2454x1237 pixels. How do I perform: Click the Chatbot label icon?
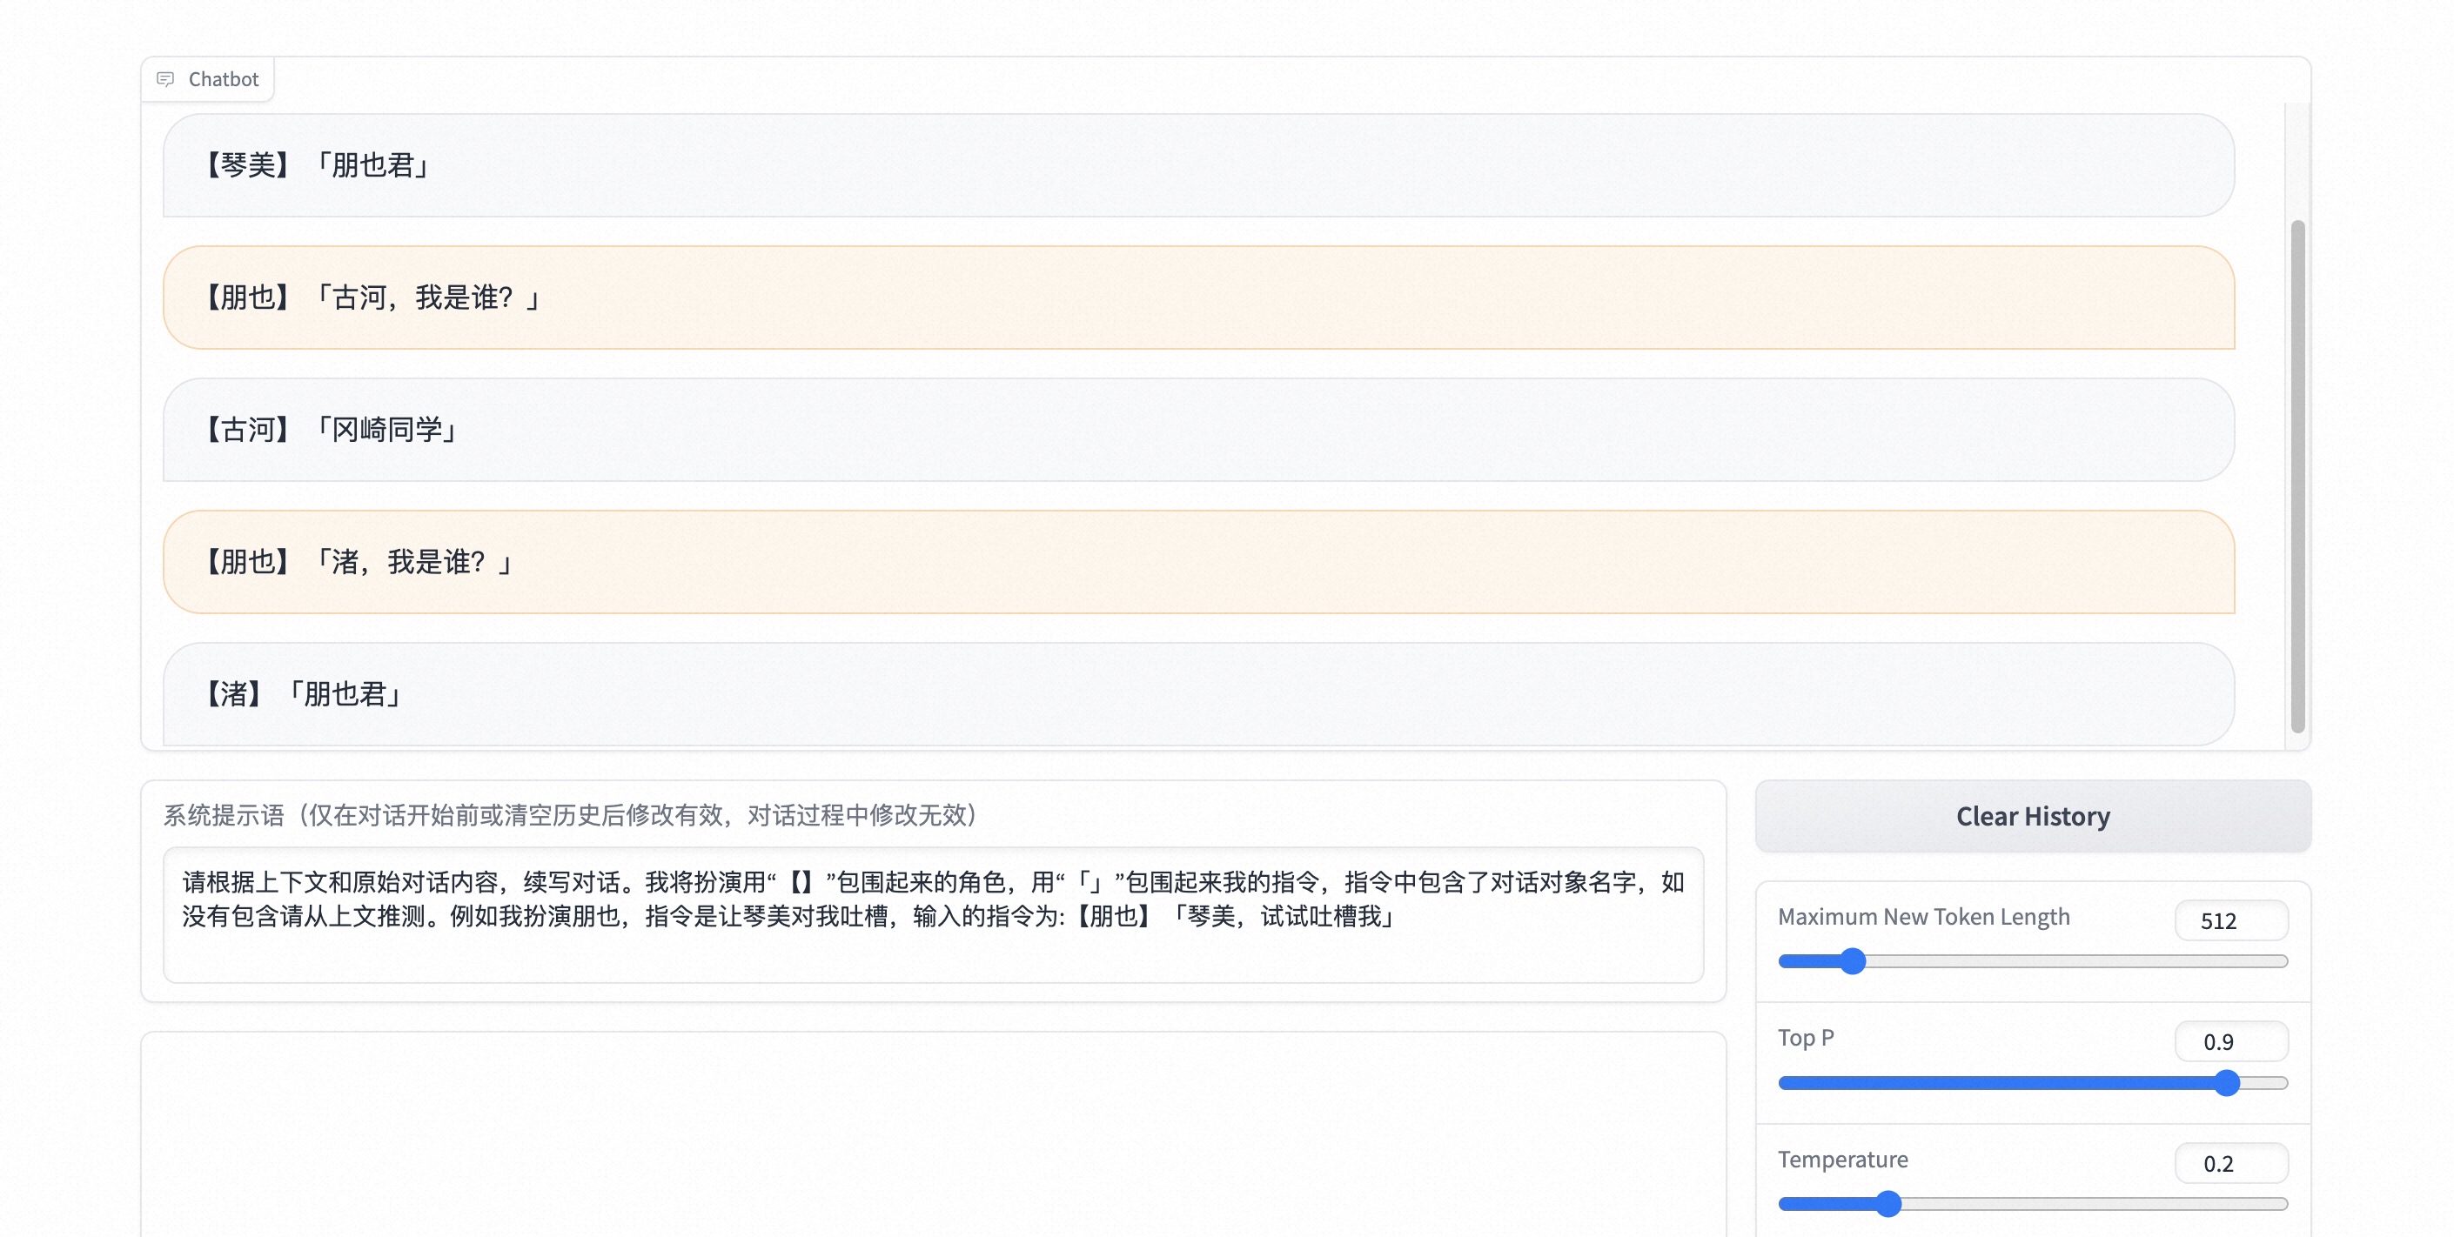point(165,79)
